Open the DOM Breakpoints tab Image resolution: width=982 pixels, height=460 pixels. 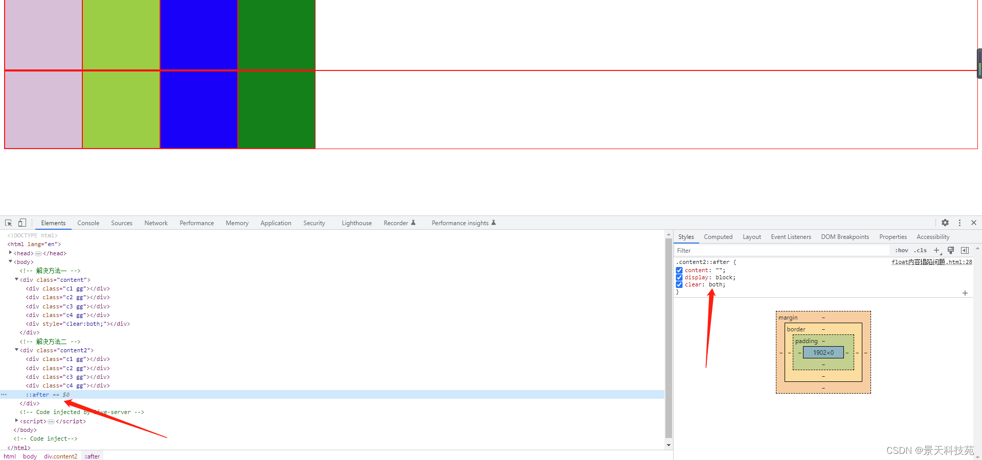pyautogui.click(x=845, y=237)
